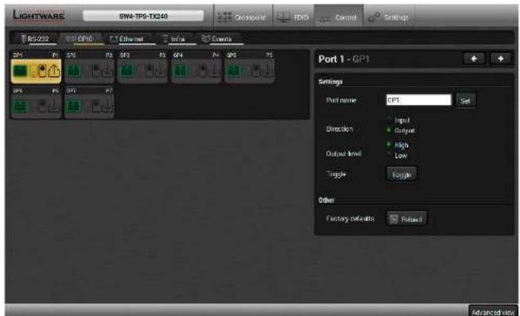Image resolution: width=520 pixels, height=316 pixels.
Task: Open the Crosspoint menu
Action: coord(243,17)
